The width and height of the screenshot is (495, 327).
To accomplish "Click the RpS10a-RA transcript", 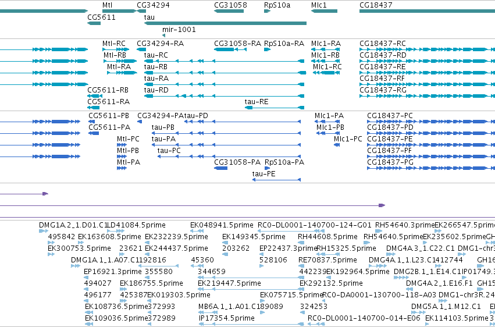I will pos(268,49).
